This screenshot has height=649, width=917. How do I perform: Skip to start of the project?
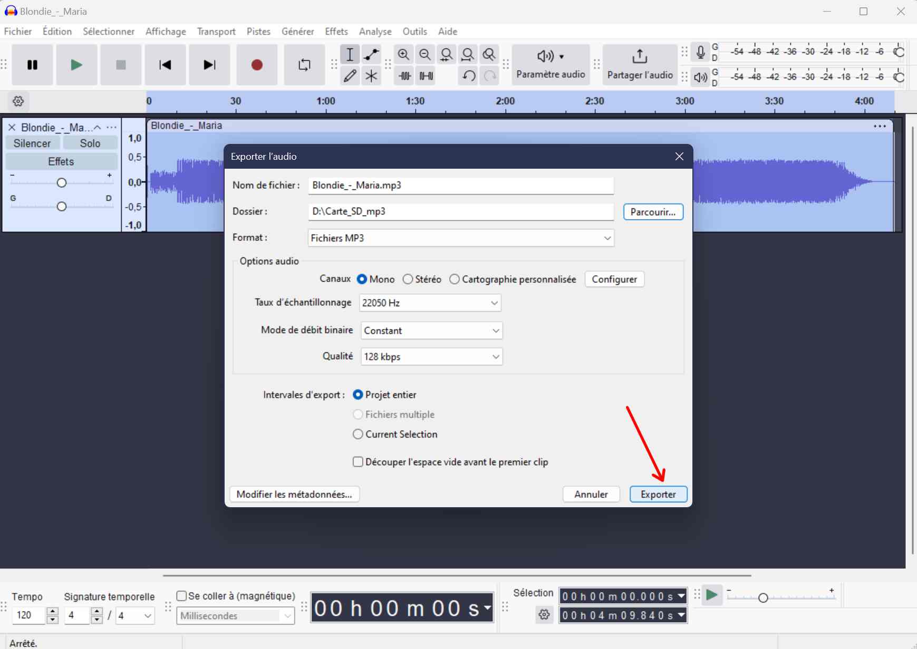point(165,65)
